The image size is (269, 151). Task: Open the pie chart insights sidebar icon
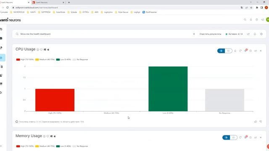tap(1, 48)
